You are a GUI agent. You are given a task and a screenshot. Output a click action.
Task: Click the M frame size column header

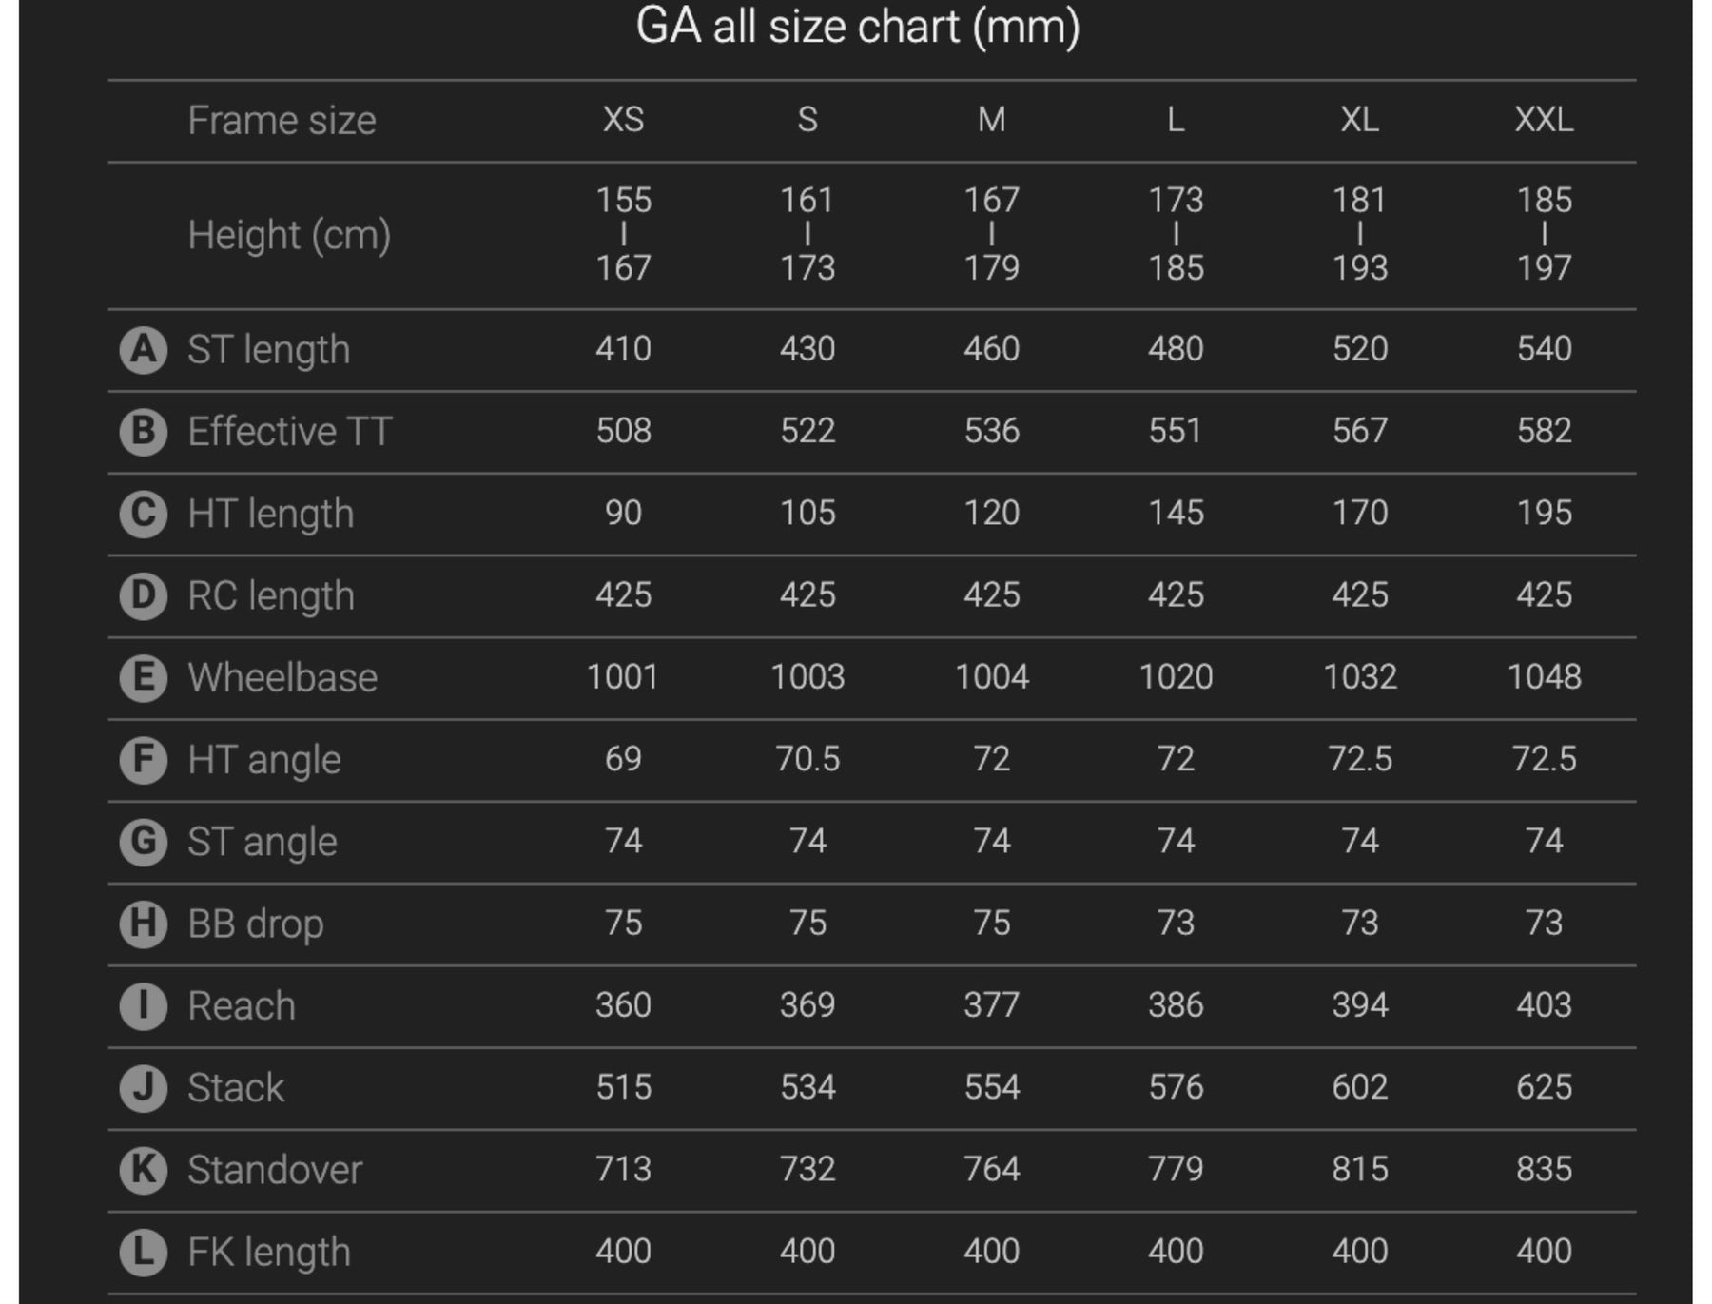pos(991,121)
